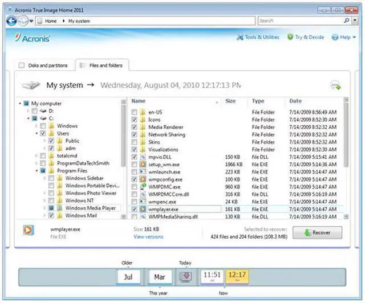Click the Skins folder icon
The height and width of the screenshot is (303, 365).
click(143, 142)
